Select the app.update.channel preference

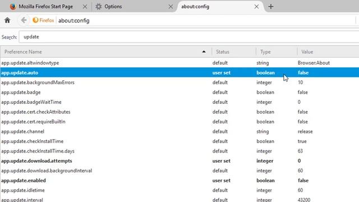click(179, 131)
